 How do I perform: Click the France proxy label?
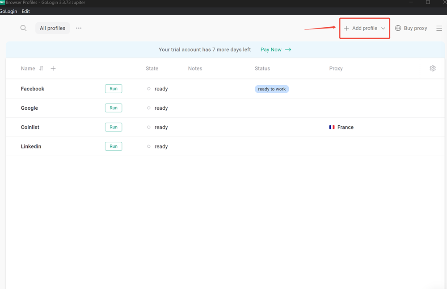coord(345,127)
